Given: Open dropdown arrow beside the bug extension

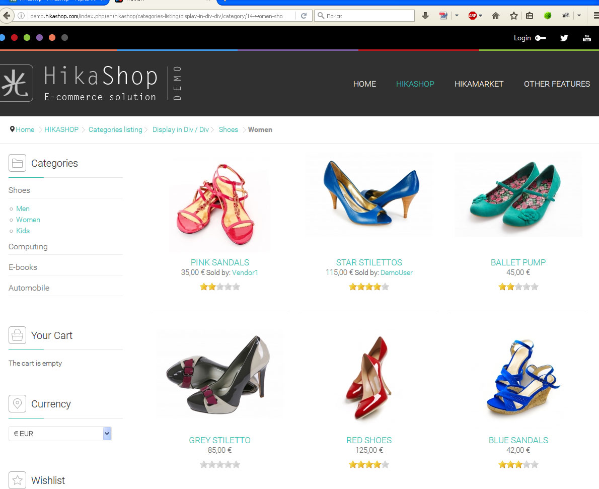Looking at the screenshot, I should tap(579, 16).
